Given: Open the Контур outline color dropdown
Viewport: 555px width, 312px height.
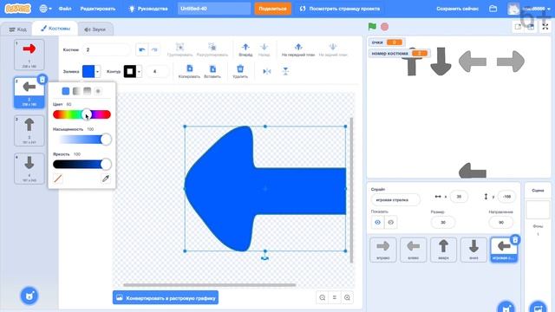Looking at the screenshot, I should [x=133, y=71].
